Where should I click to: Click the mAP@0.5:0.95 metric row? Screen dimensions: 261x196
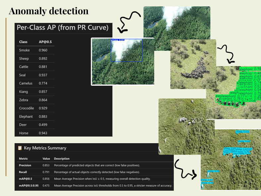(x=95, y=185)
